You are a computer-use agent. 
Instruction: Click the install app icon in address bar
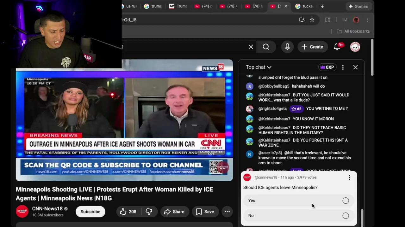302,20
